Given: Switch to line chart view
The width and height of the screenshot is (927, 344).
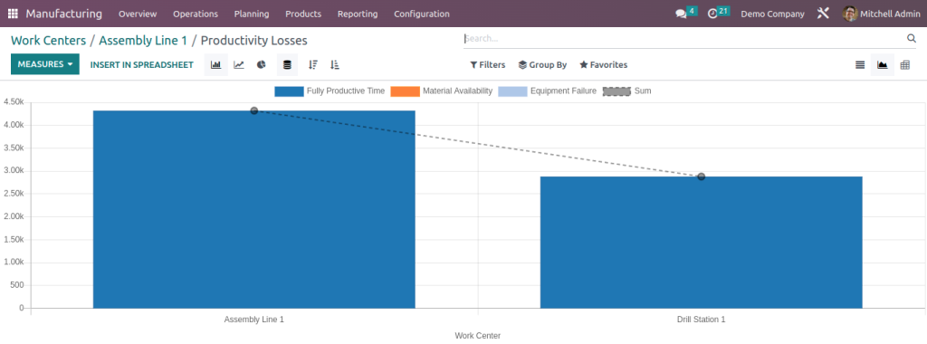Looking at the screenshot, I should pyautogui.click(x=239, y=65).
